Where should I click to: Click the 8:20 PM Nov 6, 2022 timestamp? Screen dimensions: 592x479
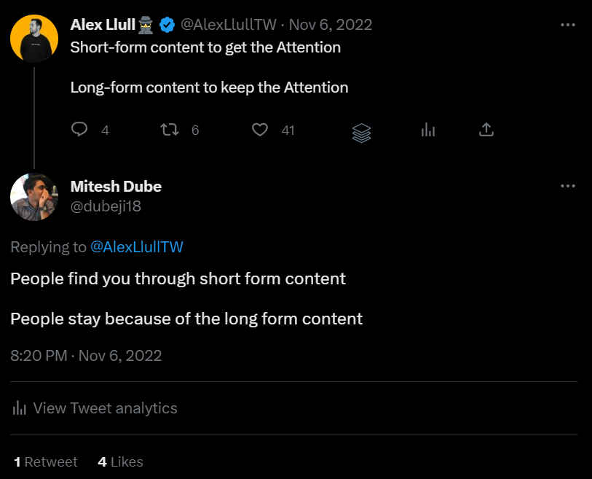pos(86,356)
